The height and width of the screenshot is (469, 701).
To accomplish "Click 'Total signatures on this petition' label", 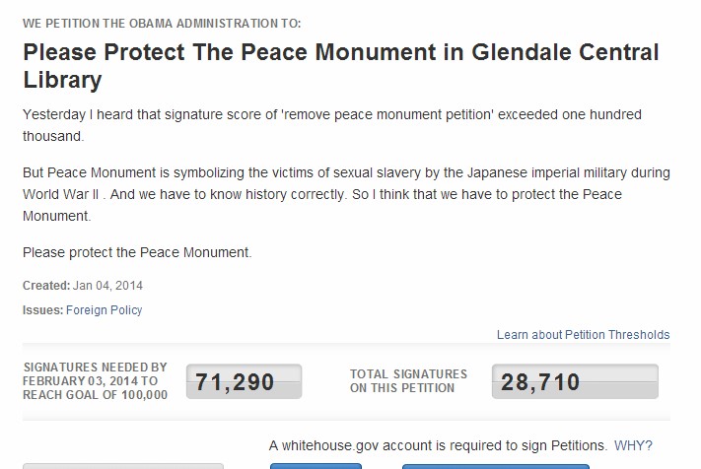I will [408, 381].
